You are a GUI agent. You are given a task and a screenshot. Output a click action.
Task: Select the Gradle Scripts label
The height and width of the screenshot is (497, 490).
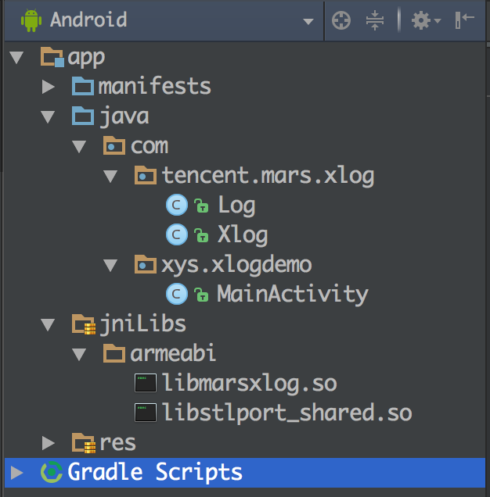[x=155, y=473]
